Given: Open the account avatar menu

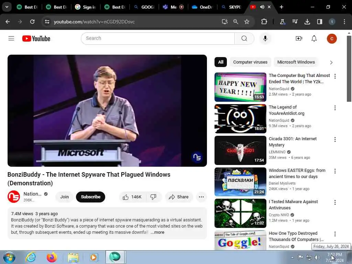Looking at the screenshot, I should tap(332, 38).
